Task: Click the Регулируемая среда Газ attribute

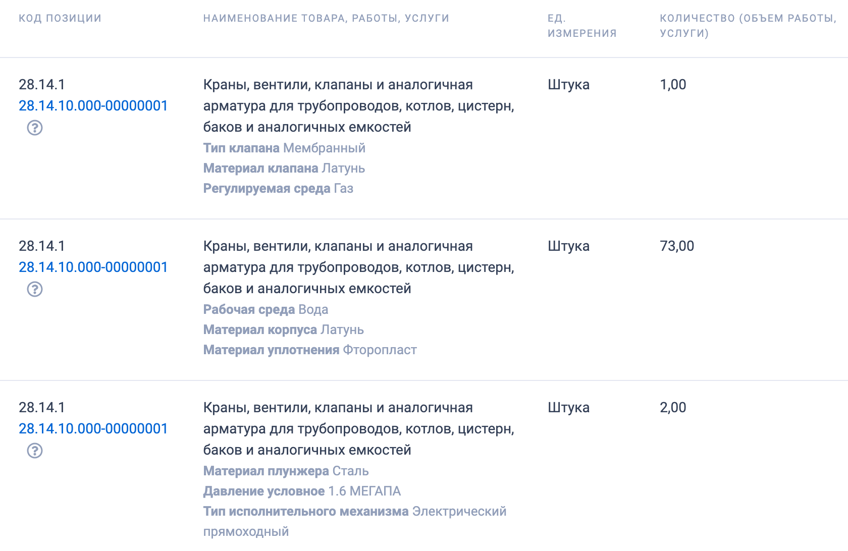Action: point(278,188)
